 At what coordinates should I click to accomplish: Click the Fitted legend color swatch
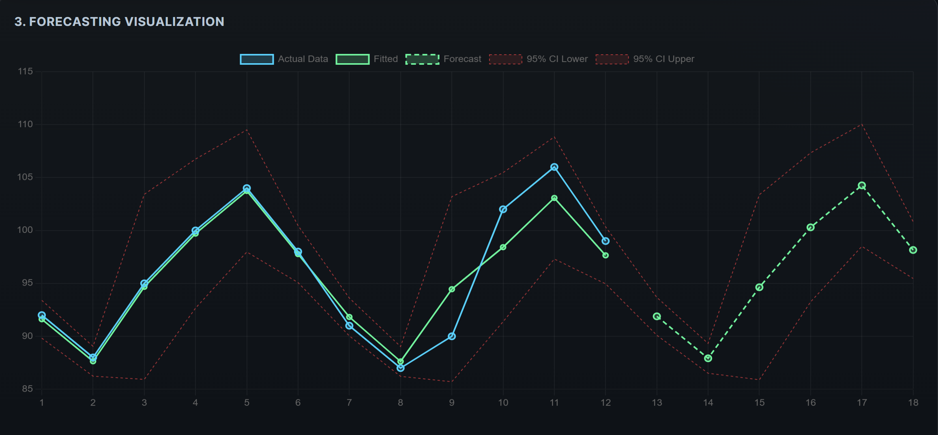352,58
